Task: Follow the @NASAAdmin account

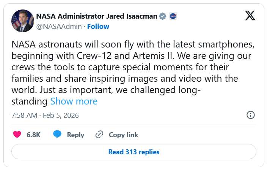Action: pos(98,27)
